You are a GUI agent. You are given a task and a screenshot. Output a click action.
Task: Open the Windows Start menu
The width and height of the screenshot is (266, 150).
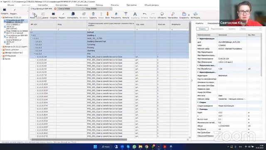95,147
